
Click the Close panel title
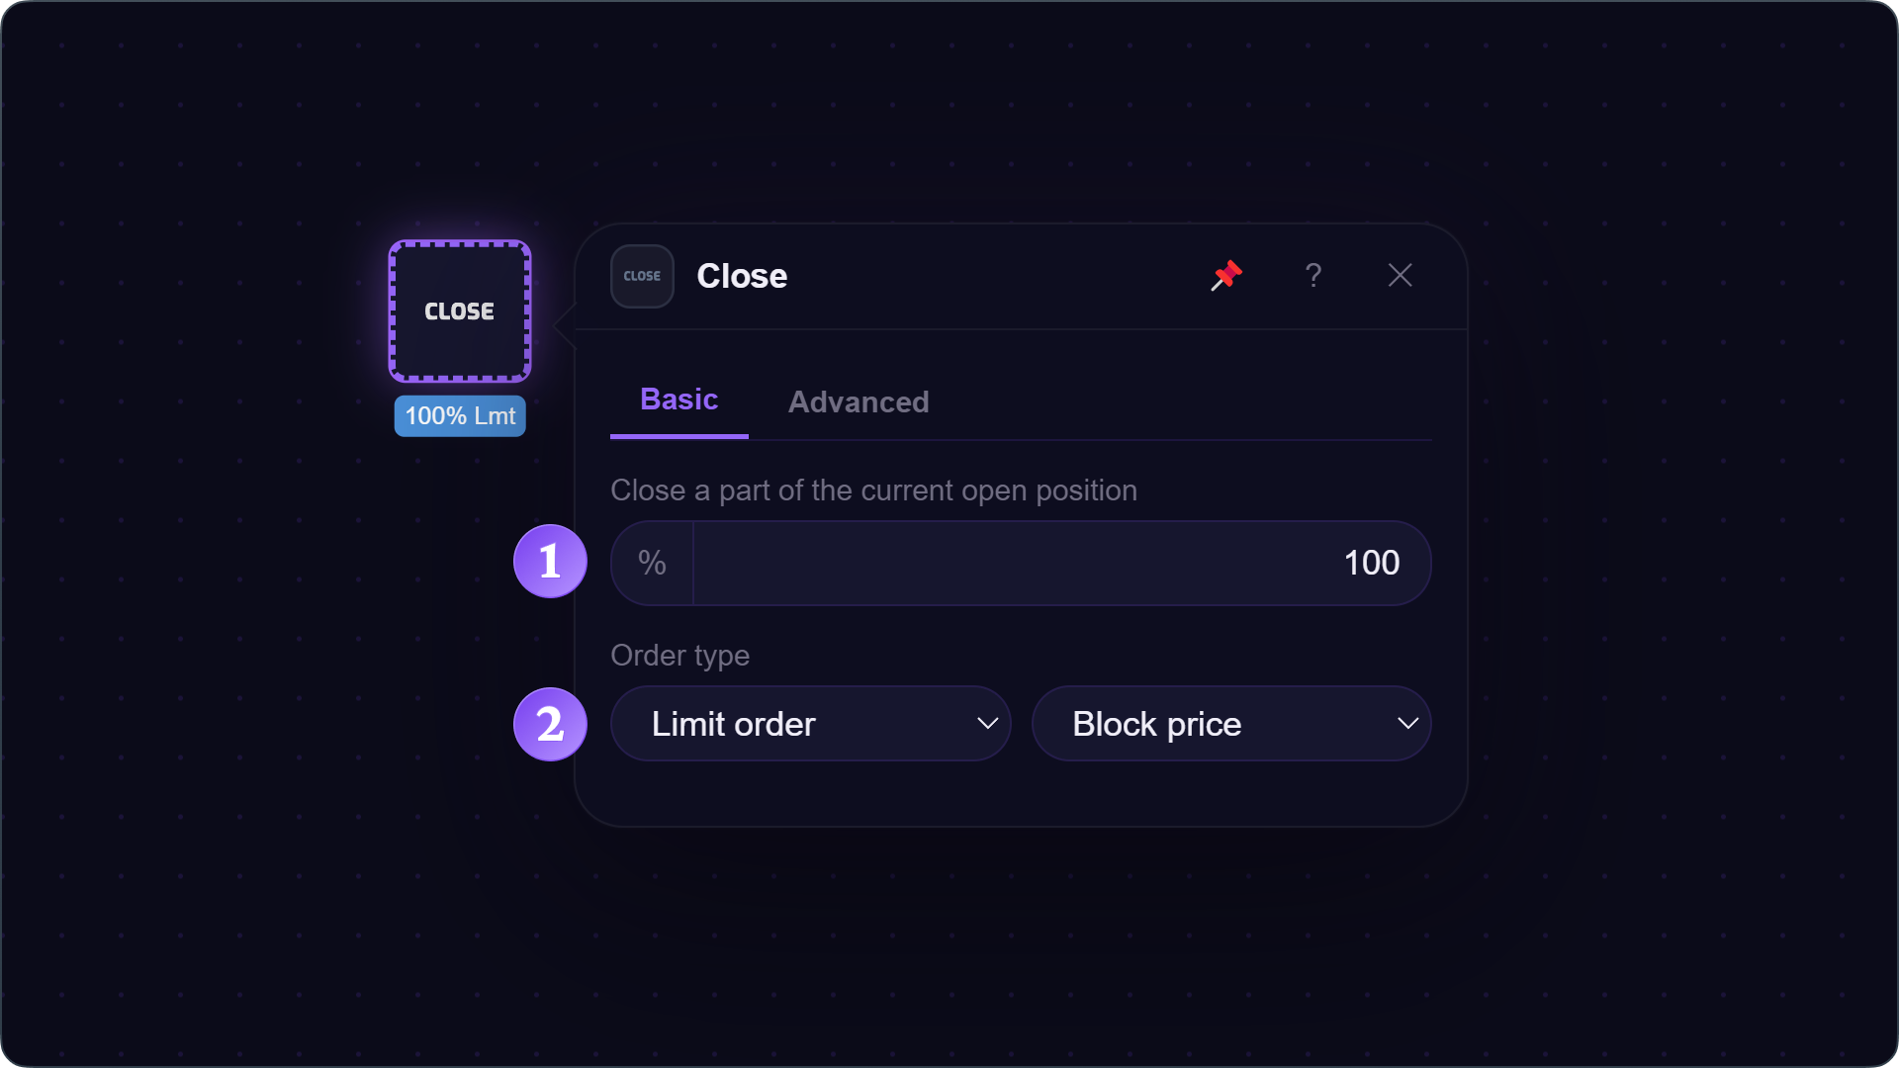coord(742,276)
